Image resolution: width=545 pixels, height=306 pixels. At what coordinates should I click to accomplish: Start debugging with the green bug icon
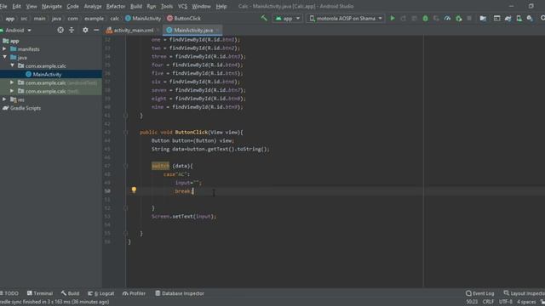coord(425,19)
